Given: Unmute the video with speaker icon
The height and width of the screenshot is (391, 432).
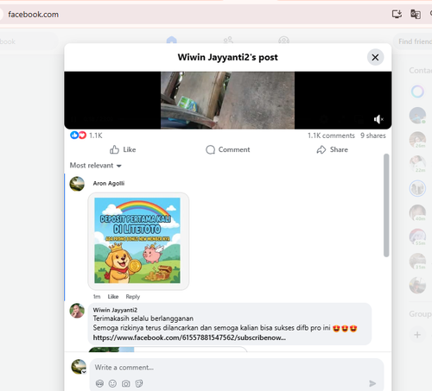Looking at the screenshot, I should tap(378, 119).
